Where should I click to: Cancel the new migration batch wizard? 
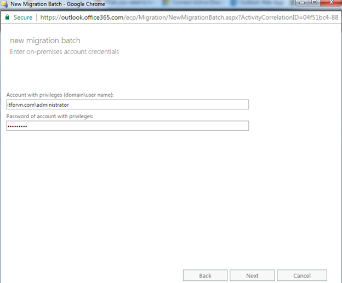point(301,275)
